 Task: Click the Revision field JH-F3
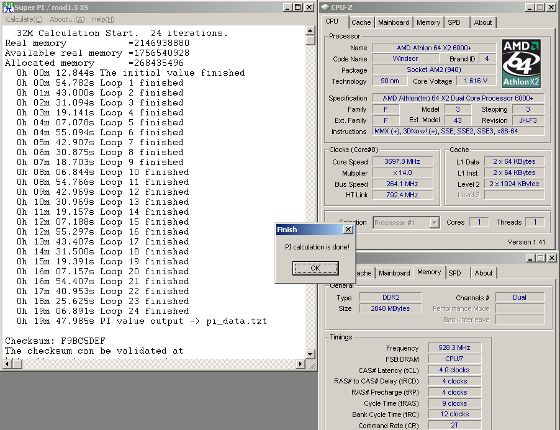pyautogui.click(x=528, y=120)
